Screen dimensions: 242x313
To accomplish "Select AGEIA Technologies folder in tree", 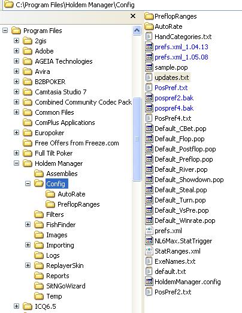I will coord(63,61).
